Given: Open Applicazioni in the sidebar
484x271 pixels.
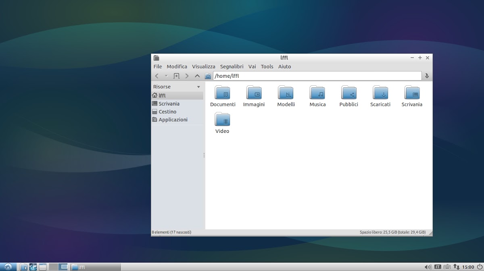Looking at the screenshot, I should pos(177,120).
